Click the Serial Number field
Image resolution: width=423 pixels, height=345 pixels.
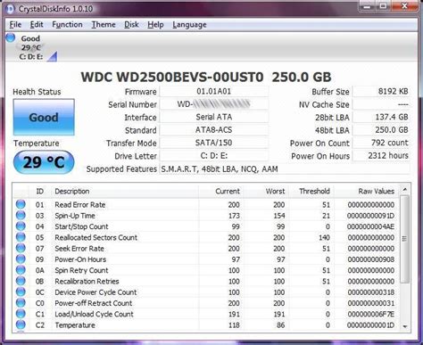pyautogui.click(x=213, y=104)
